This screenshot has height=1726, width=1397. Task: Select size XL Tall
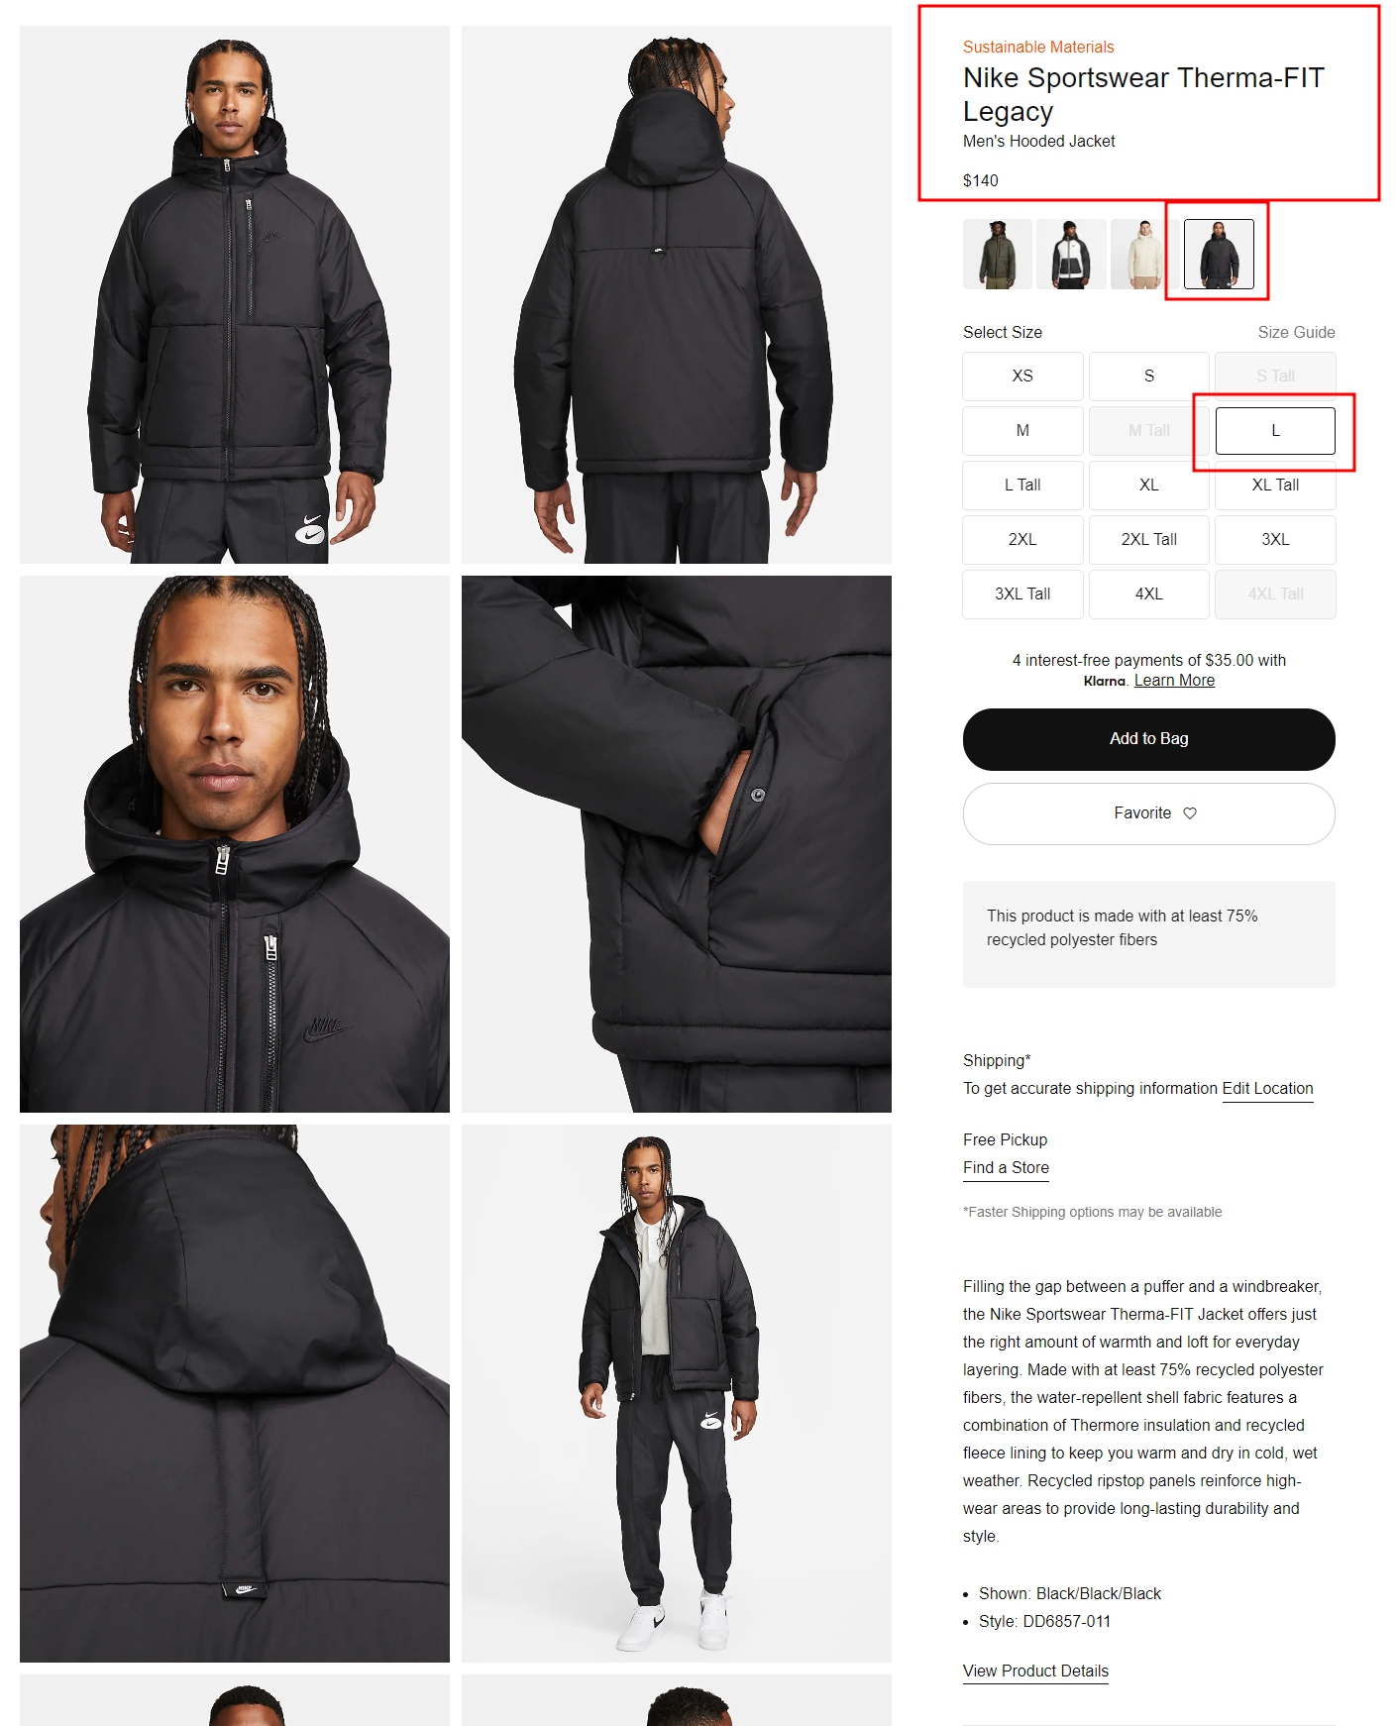coord(1275,485)
